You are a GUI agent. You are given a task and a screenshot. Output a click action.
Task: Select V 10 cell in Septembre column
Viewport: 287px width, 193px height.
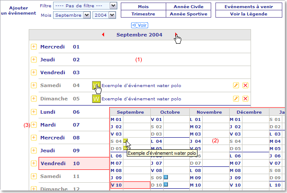pyautogui.click(x=130, y=185)
